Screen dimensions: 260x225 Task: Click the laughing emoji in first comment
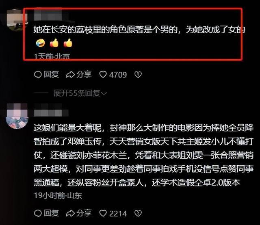tap(41, 43)
